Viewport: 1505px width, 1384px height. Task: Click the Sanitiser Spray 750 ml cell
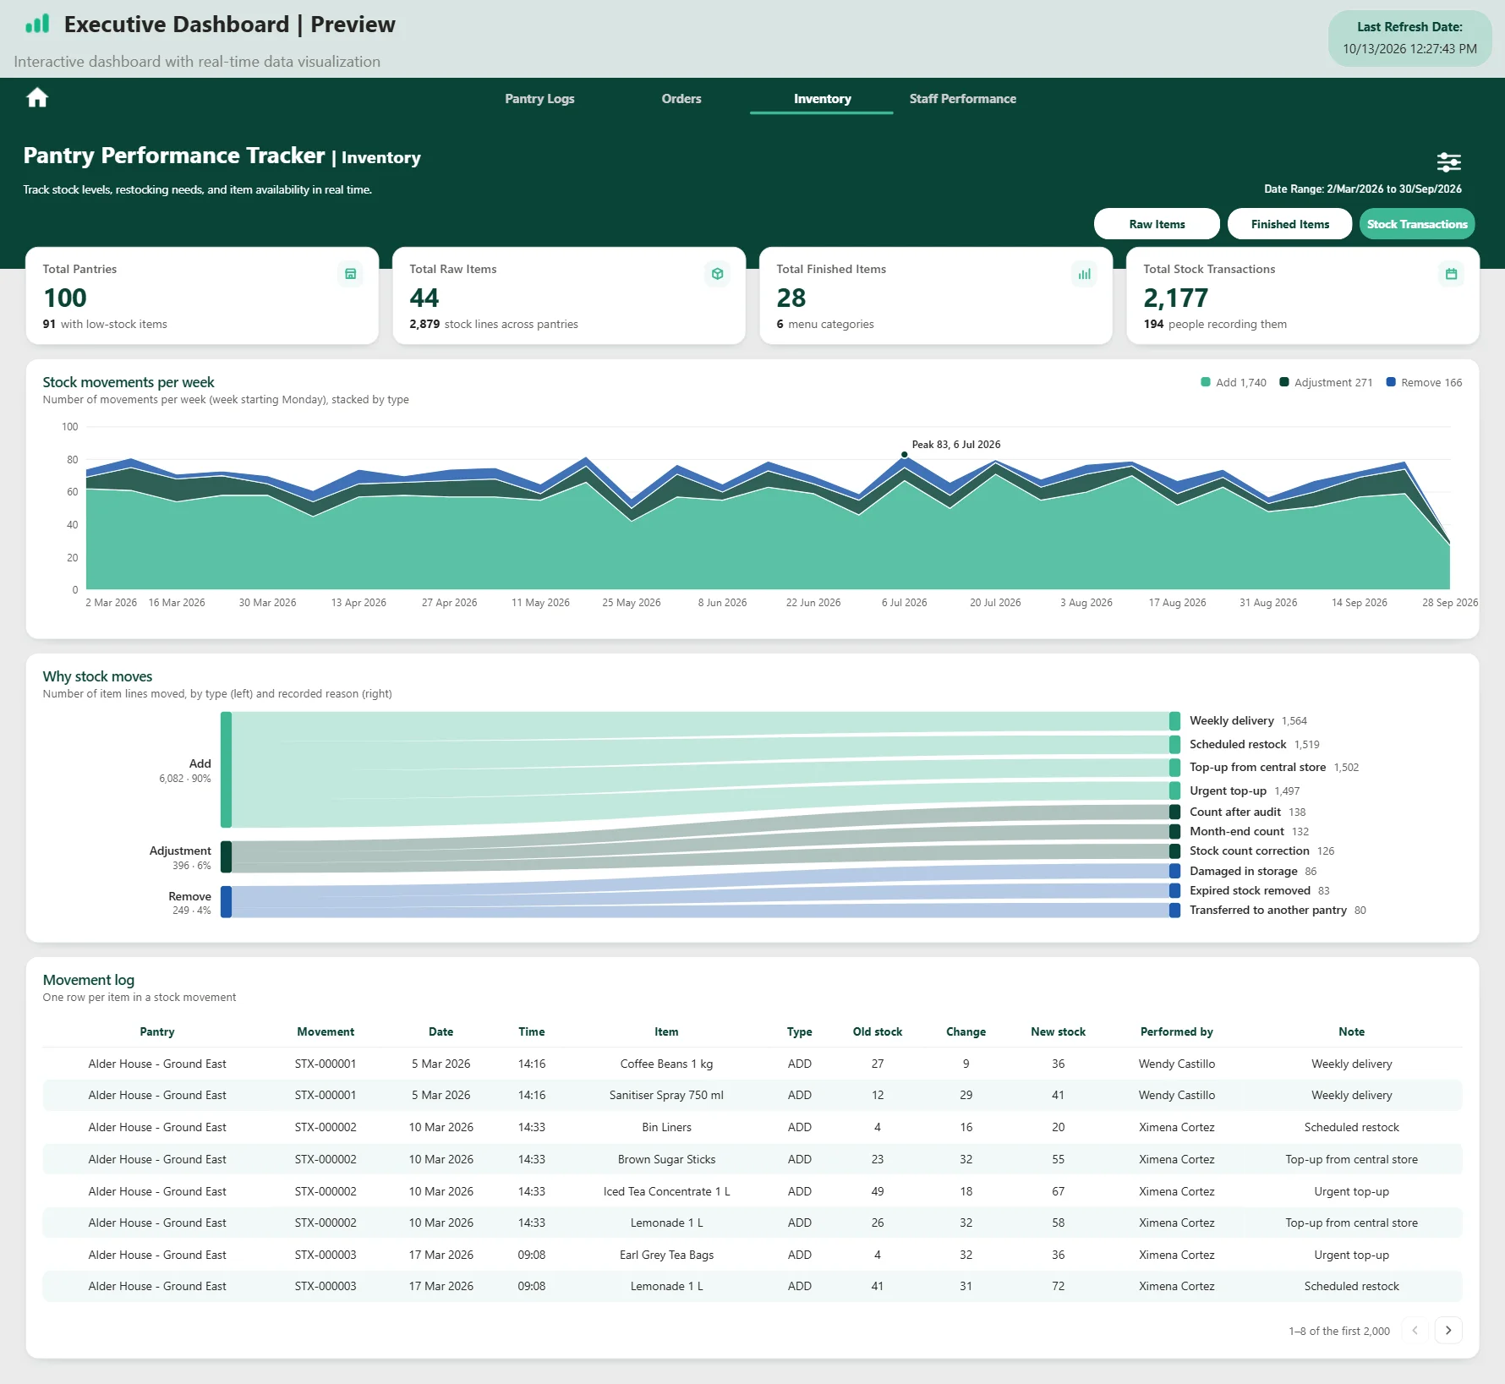point(666,1095)
